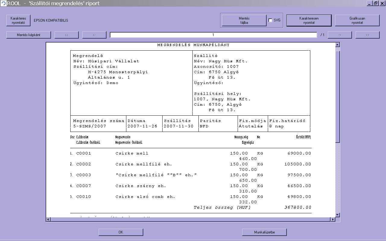Export report with Munkafüzetbe button
The image size is (386, 241).
tap(264, 232)
